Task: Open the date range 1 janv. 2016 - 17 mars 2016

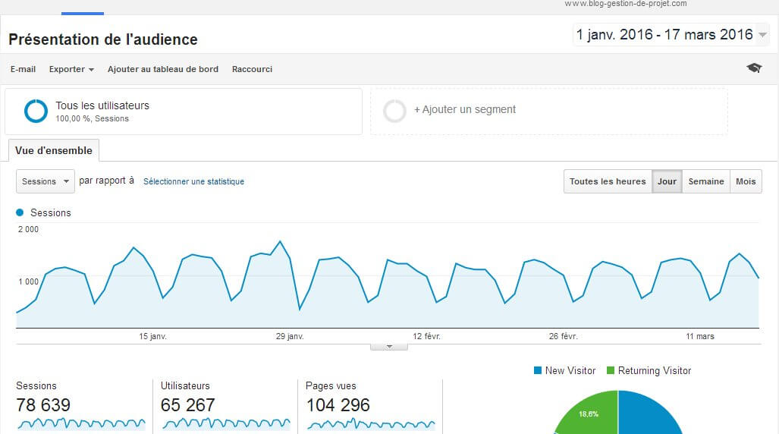Action: click(664, 34)
